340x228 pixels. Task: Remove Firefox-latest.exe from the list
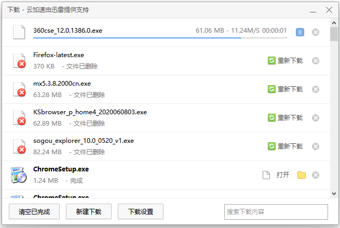(x=316, y=61)
